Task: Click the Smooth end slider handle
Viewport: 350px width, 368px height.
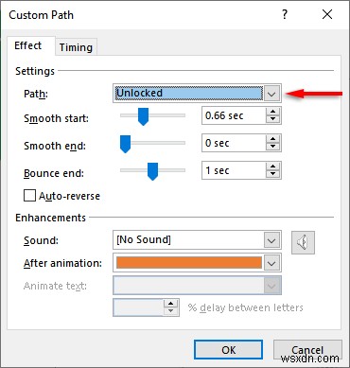Action: coord(126,144)
